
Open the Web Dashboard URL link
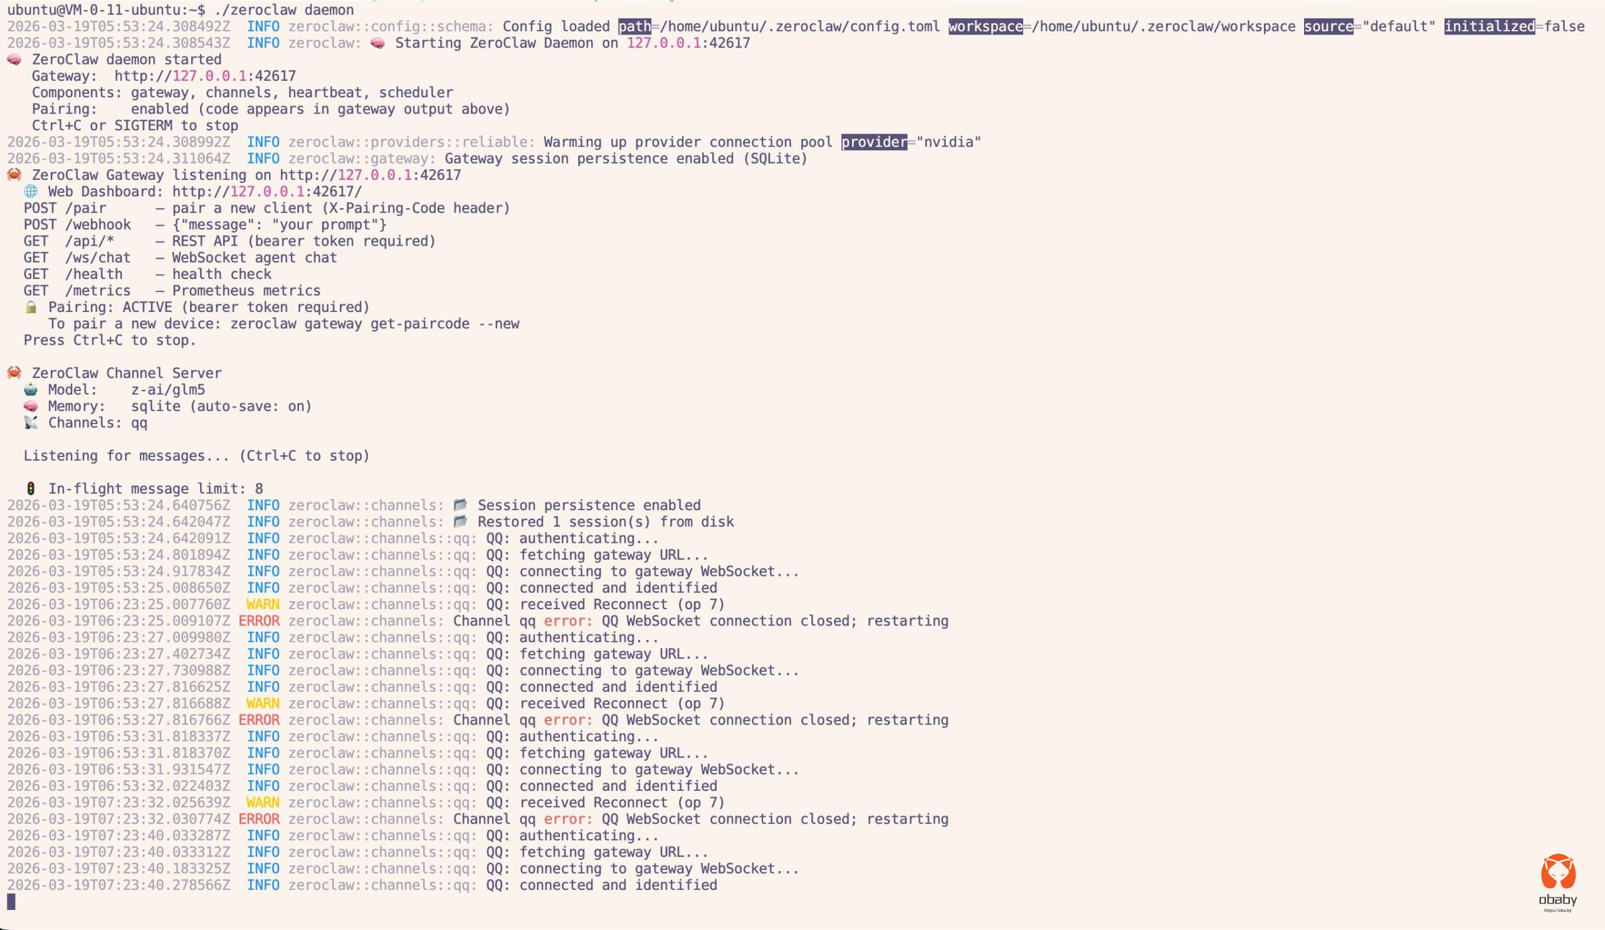click(267, 192)
